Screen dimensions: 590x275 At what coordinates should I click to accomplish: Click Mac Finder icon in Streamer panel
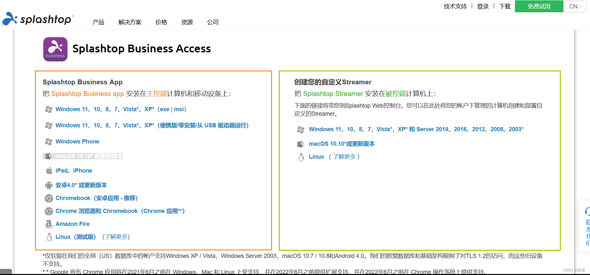click(301, 144)
